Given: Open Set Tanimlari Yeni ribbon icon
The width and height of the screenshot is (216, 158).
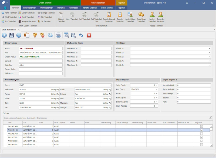Looking at the screenshot, I should (x=96, y=17).
